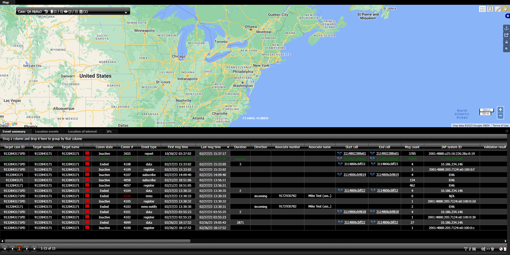This screenshot has height=255, width=510.
Task: Click the export share icon on map
Action: tap(506, 35)
